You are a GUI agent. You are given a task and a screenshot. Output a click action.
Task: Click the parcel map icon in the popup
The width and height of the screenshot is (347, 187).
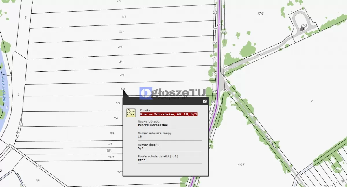click(x=131, y=113)
